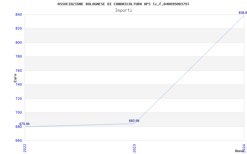
Task: Click the 683.99 data label
Action: tap(134, 121)
